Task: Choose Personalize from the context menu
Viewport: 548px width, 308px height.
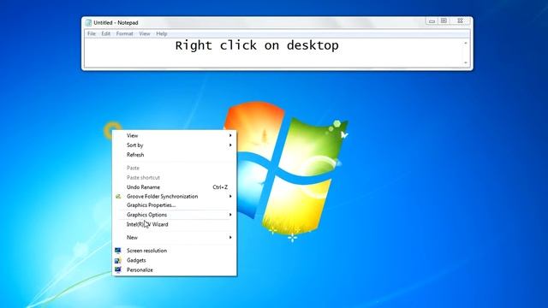Action: [x=174, y=269]
